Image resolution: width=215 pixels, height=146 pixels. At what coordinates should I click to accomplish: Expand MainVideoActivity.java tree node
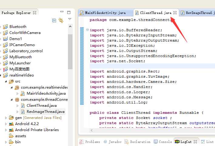pyautogui.click(x=17, y=93)
